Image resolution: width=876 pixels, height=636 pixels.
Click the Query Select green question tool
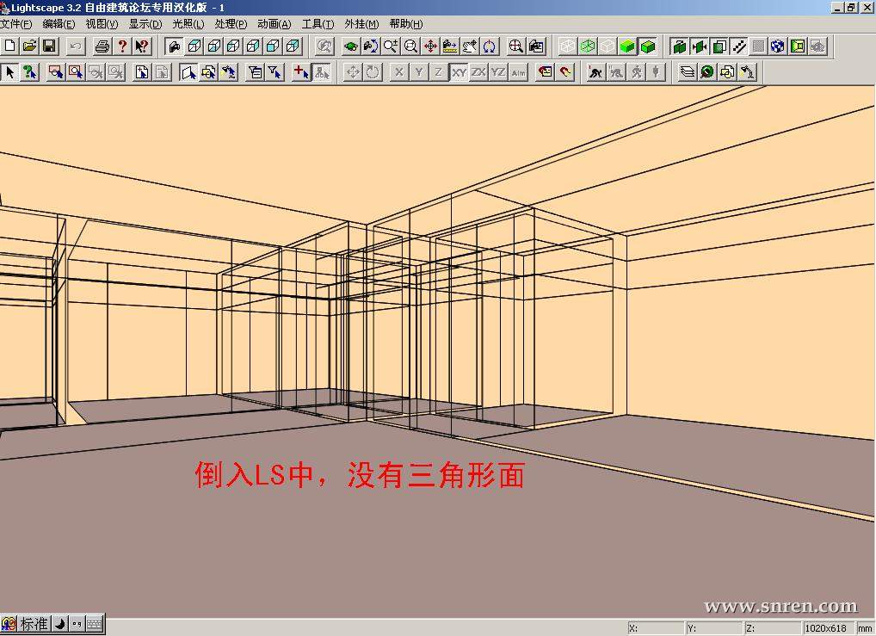click(x=29, y=72)
